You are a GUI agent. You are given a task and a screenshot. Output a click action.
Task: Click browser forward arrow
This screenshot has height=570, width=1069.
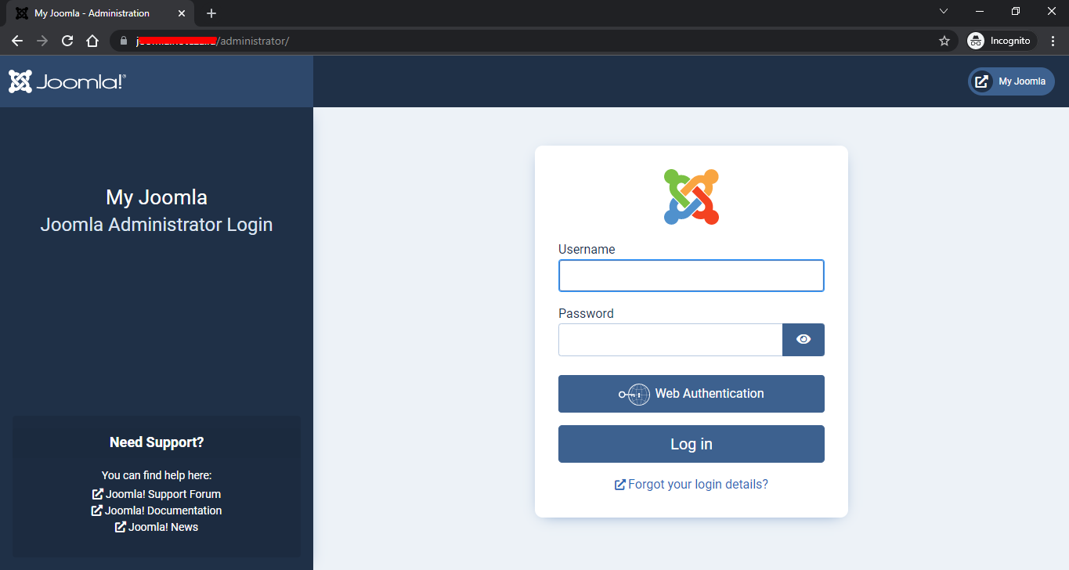tap(42, 41)
